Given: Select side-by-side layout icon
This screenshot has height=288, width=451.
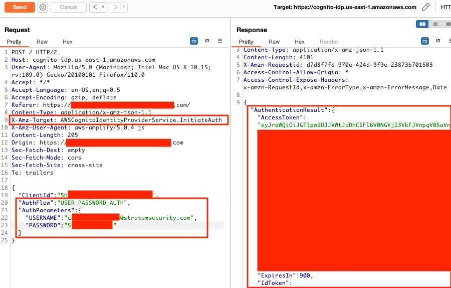Looking at the screenshot, I should (422, 24).
